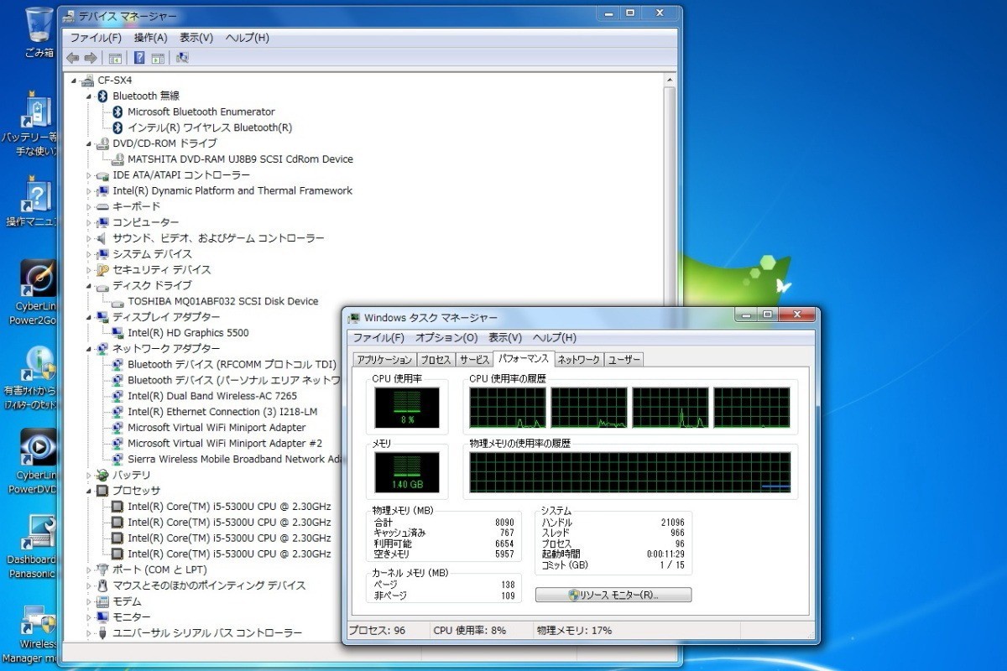Click the Back arrow in Device Manager toolbar
This screenshot has width=1007, height=671.
73,58
